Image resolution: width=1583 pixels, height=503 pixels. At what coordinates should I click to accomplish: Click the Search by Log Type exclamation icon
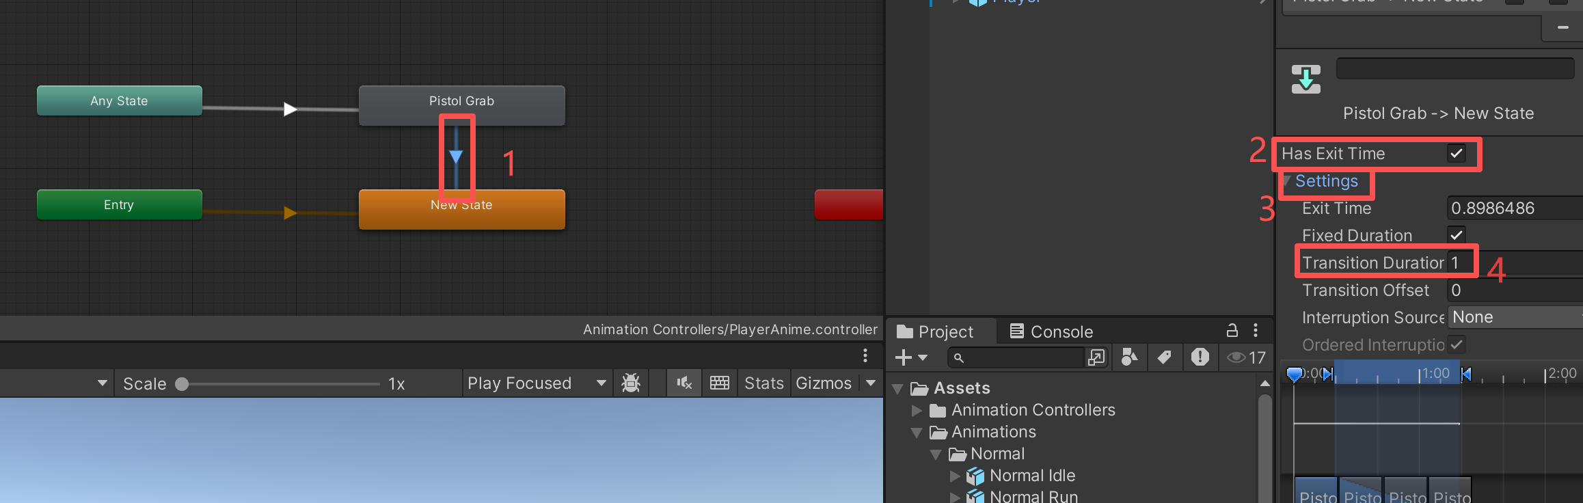click(1200, 357)
